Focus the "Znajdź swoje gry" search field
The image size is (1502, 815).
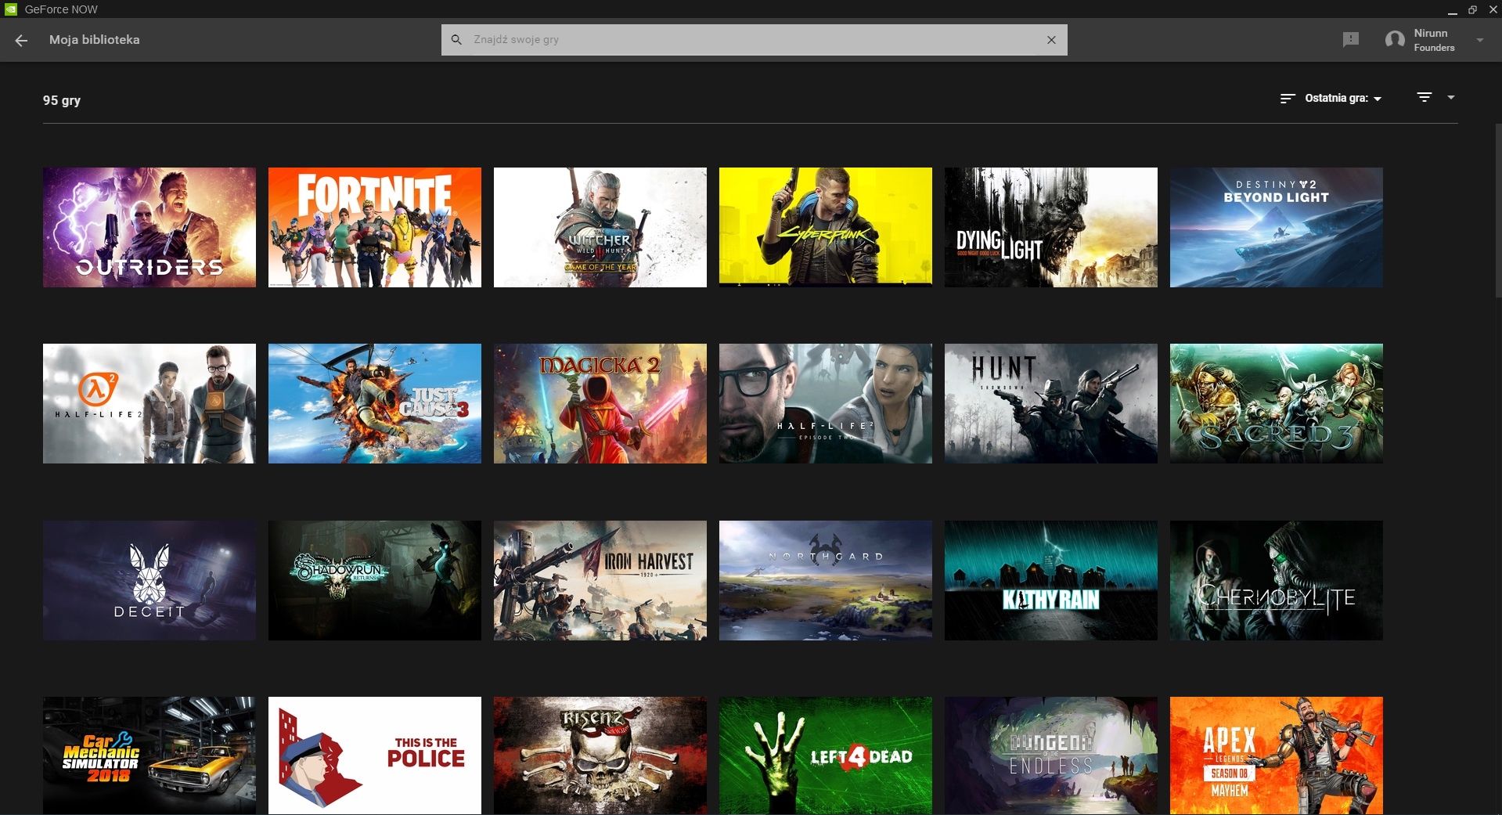tap(754, 40)
